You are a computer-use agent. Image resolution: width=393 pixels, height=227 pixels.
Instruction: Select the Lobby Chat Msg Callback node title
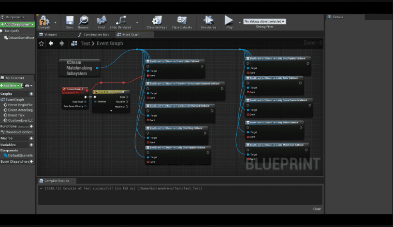click(177, 128)
